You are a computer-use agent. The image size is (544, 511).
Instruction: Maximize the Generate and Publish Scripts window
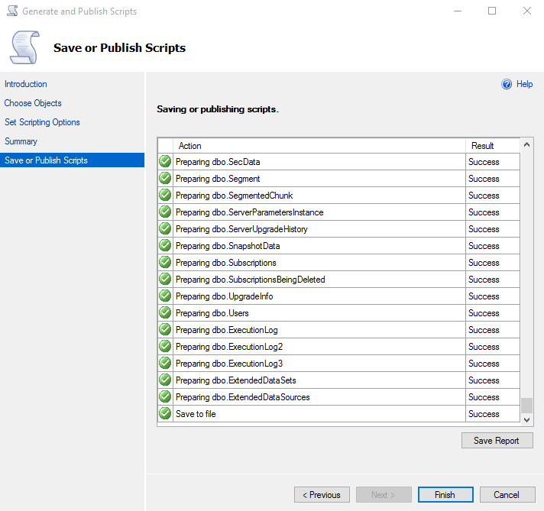pyautogui.click(x=492, y=11)
